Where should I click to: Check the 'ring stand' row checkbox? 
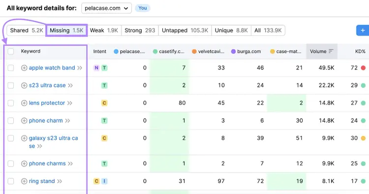click(x=11, y=181)
